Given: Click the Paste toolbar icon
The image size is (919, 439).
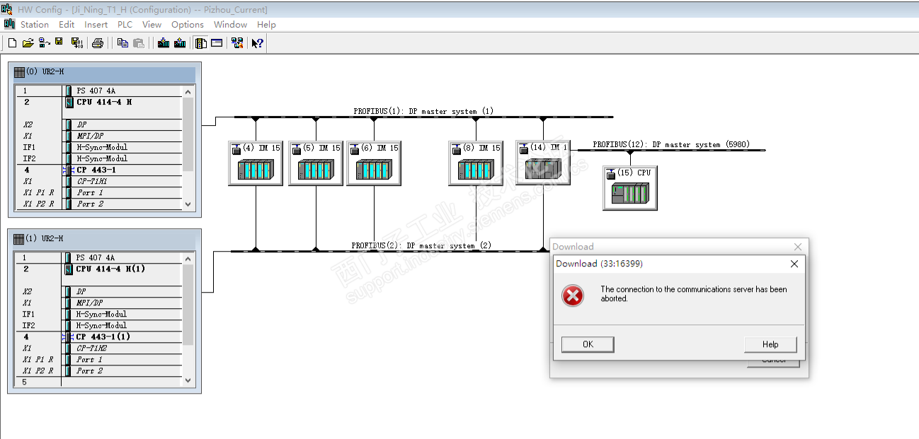Looking at the screenshot, I should coord(139,43).
